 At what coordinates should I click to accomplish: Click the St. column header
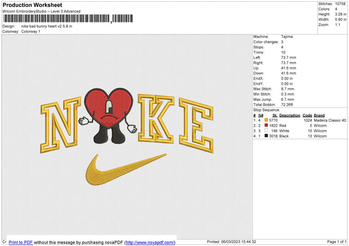click(x=275, y=115)
